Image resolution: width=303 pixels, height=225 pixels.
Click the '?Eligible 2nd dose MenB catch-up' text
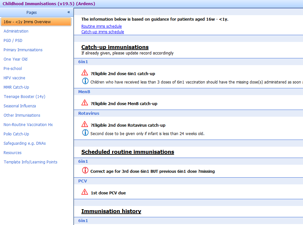pyautogui.click(x=124, y=104)
